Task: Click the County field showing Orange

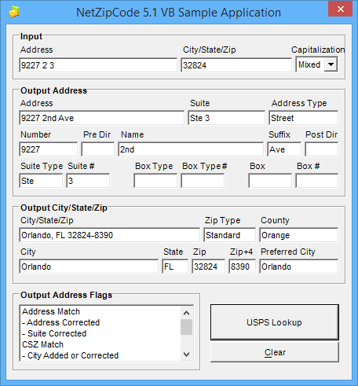Action: point(299,235)
